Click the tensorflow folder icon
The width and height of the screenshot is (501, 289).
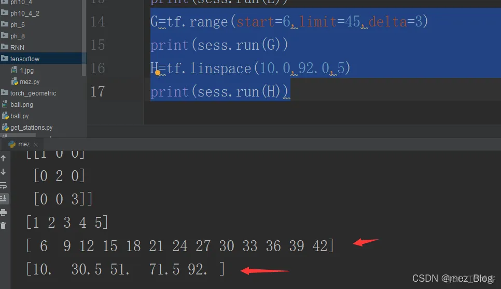5,58
